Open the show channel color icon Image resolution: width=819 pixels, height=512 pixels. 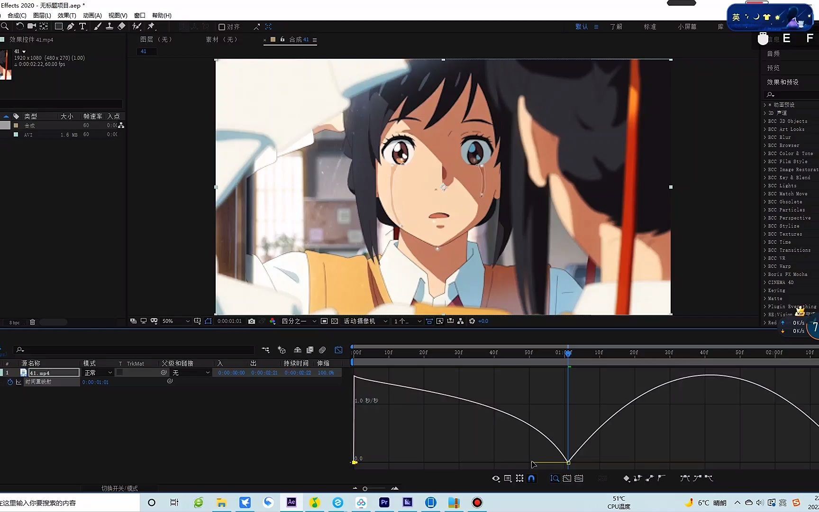coord(273,321)
